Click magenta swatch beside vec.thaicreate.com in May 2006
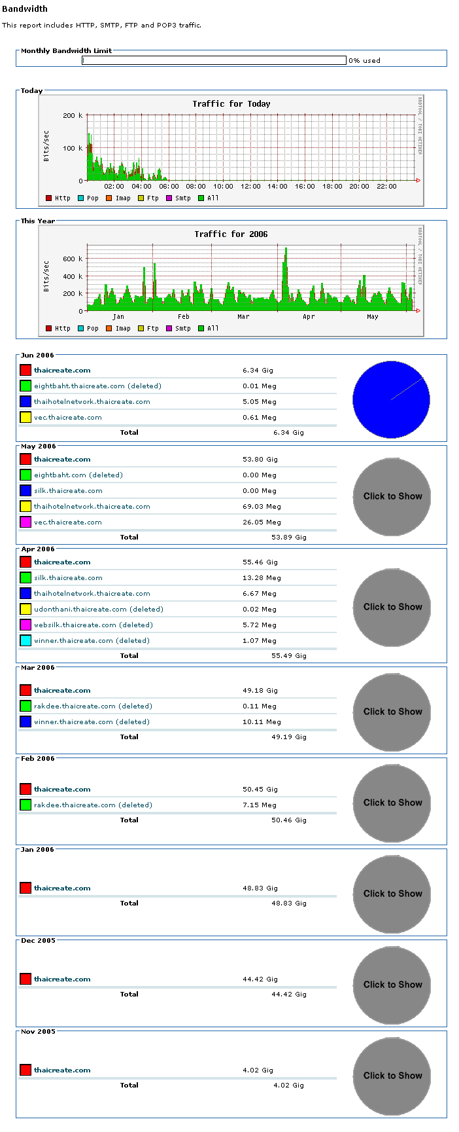 [25, 522]
